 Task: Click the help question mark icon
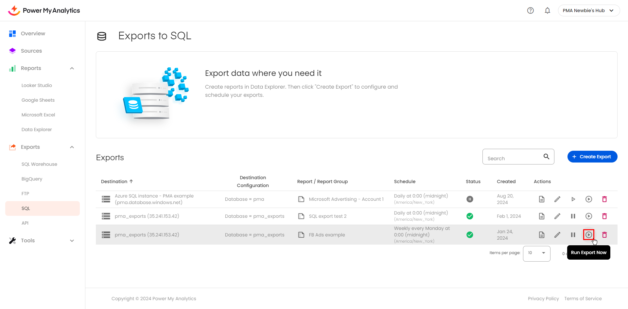coord(531,10)
